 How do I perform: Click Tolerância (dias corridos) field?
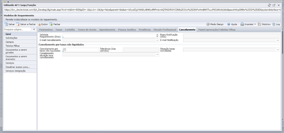(141, 50)
